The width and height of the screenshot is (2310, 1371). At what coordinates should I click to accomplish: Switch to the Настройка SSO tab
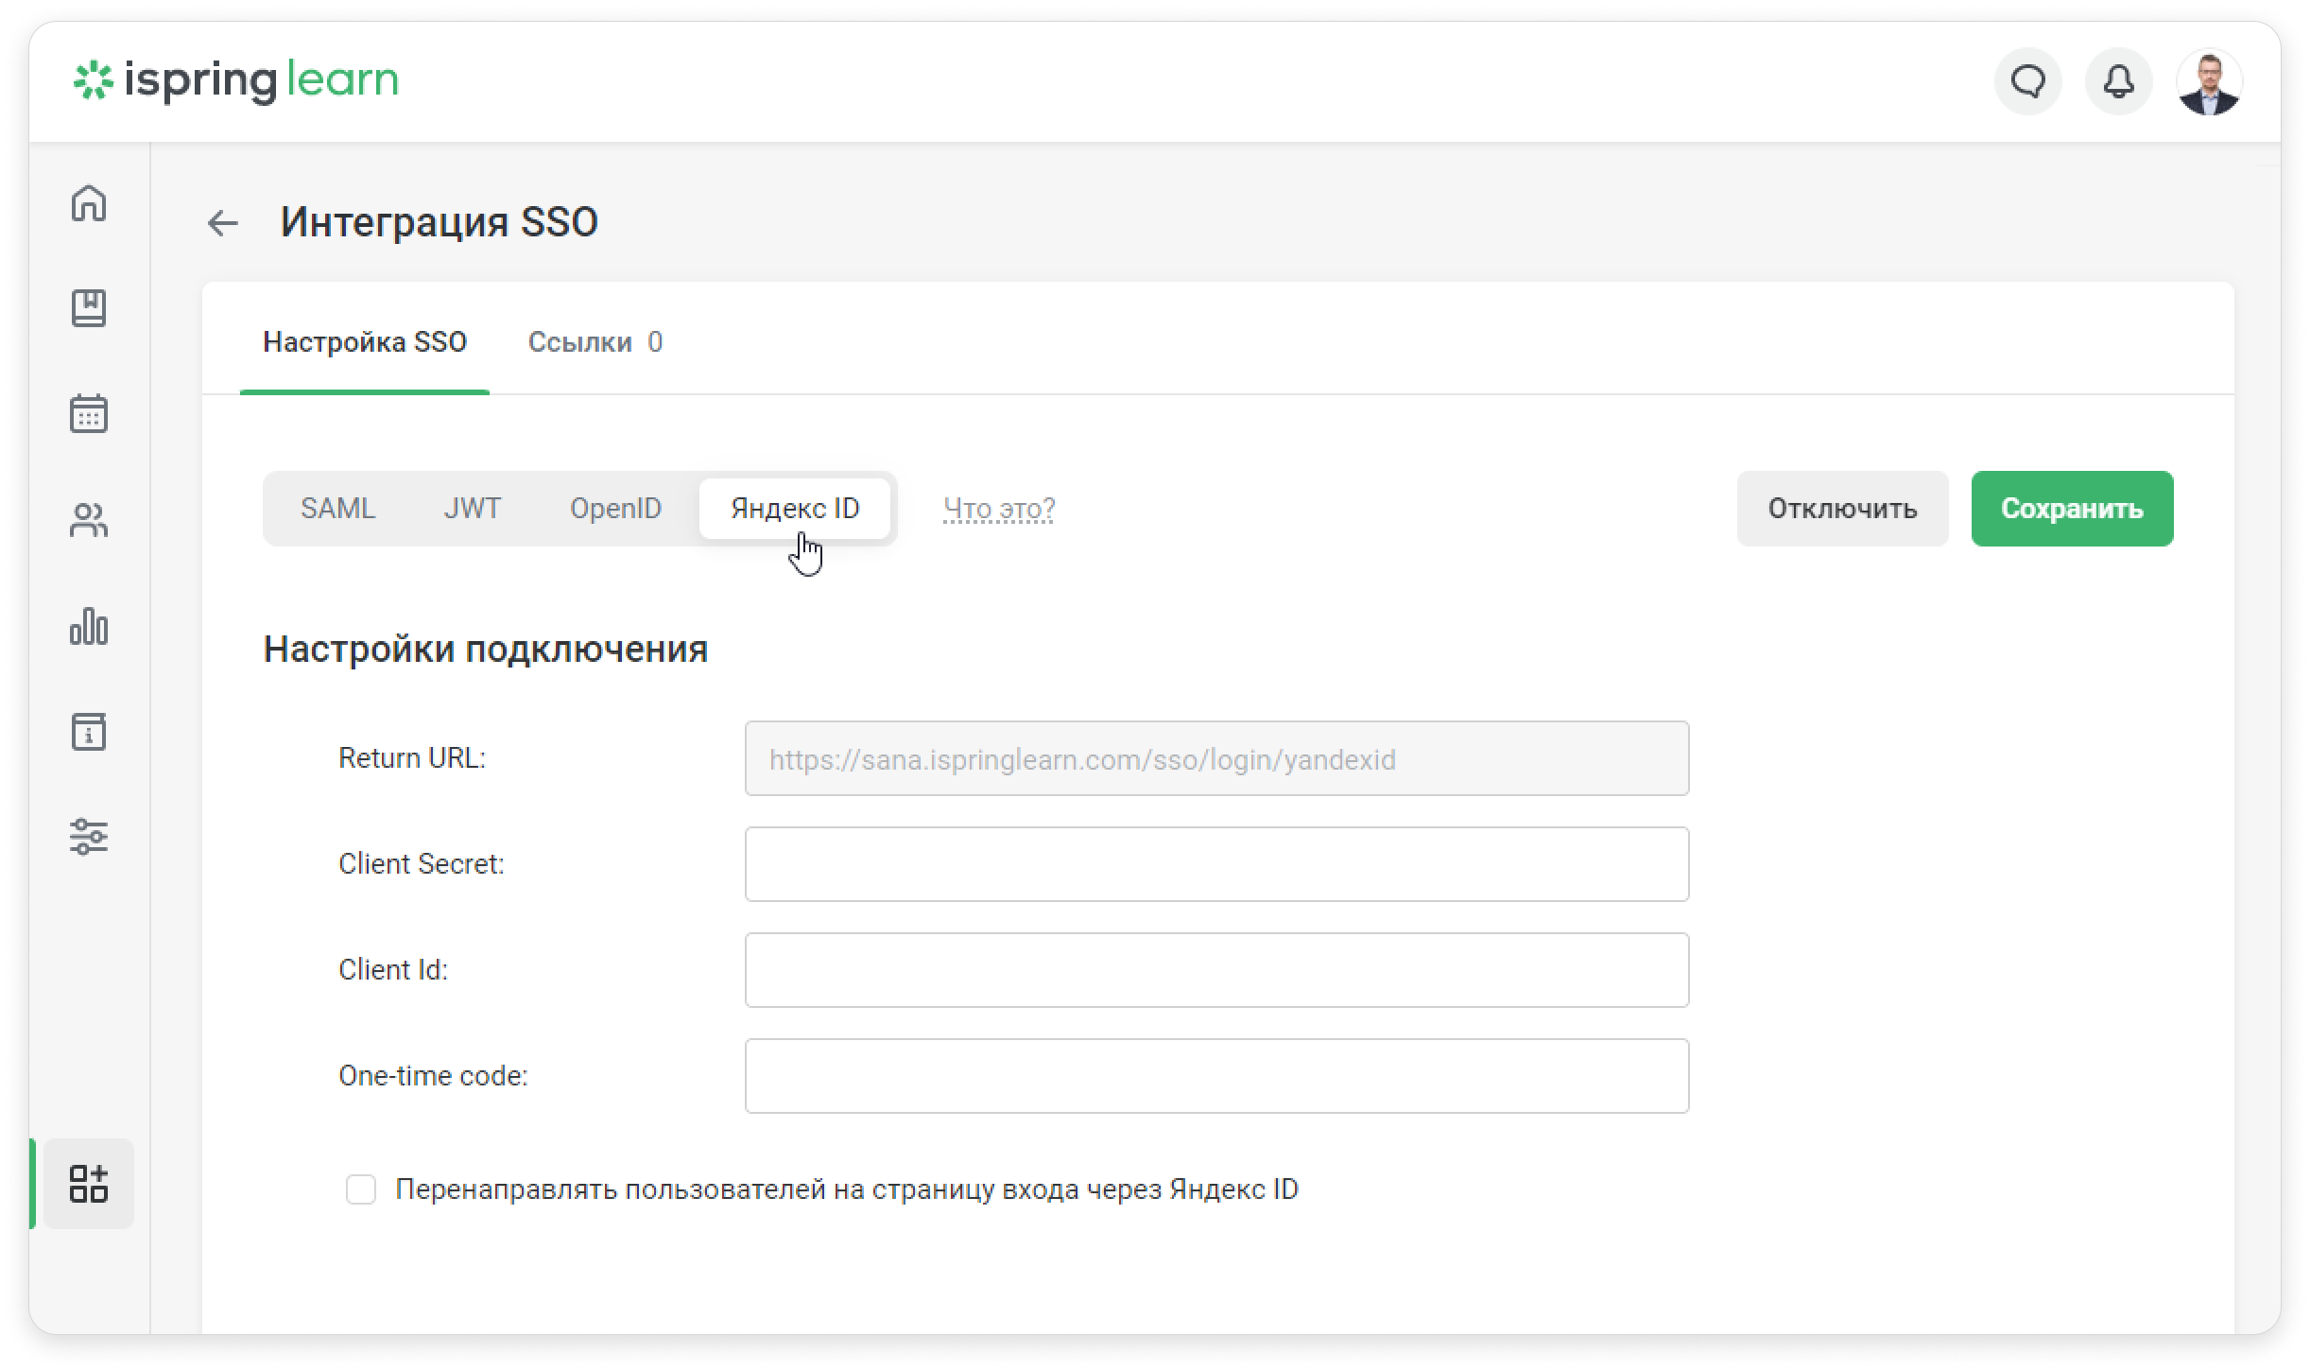[365, 342]
